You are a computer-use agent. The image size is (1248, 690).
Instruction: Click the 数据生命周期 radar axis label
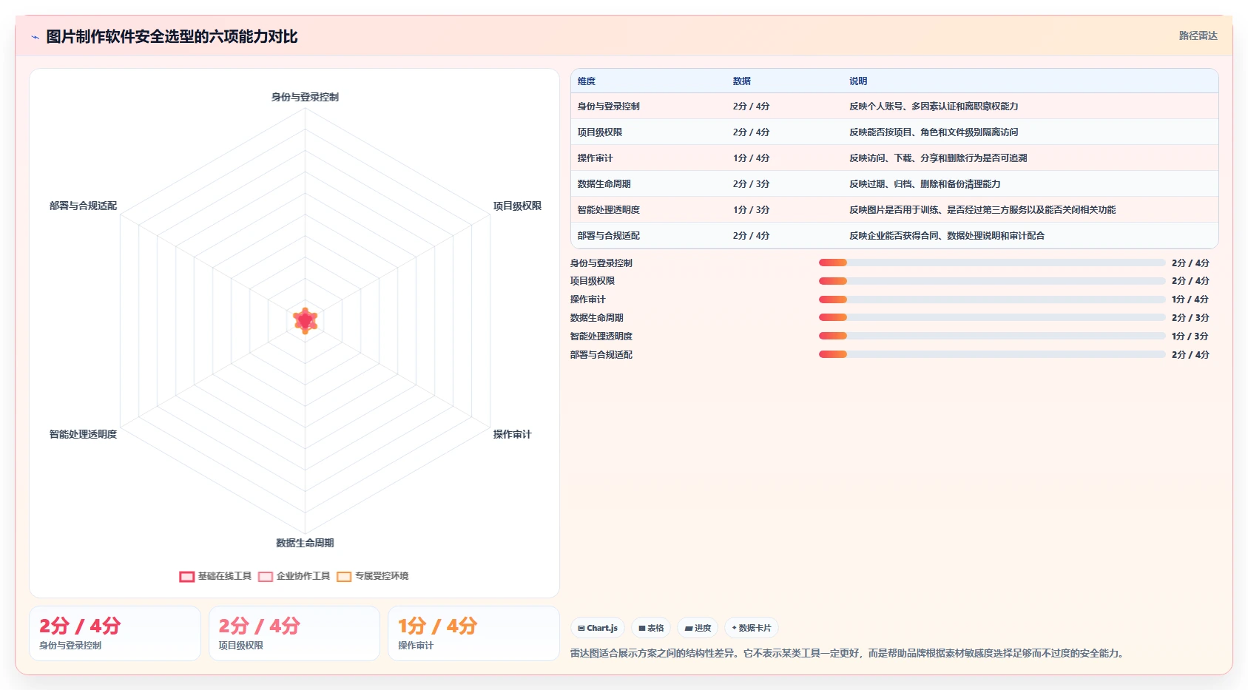[x=305, y=543]
